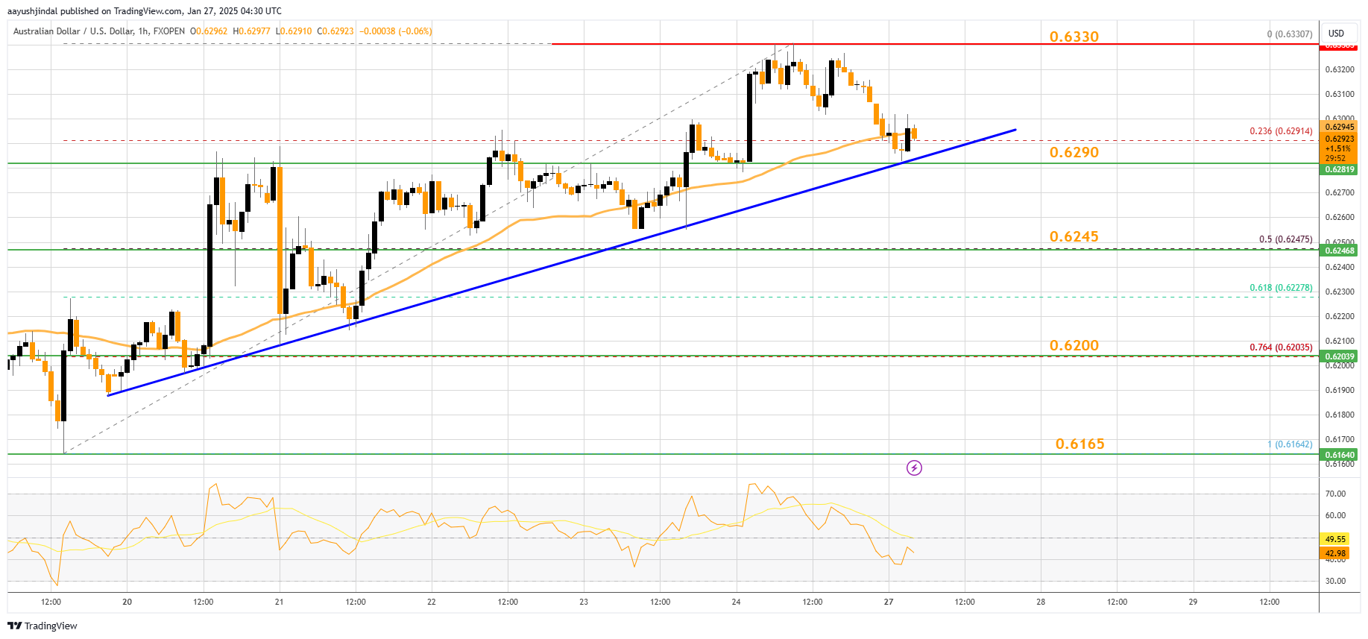Click the high value H0.62977

251,31
